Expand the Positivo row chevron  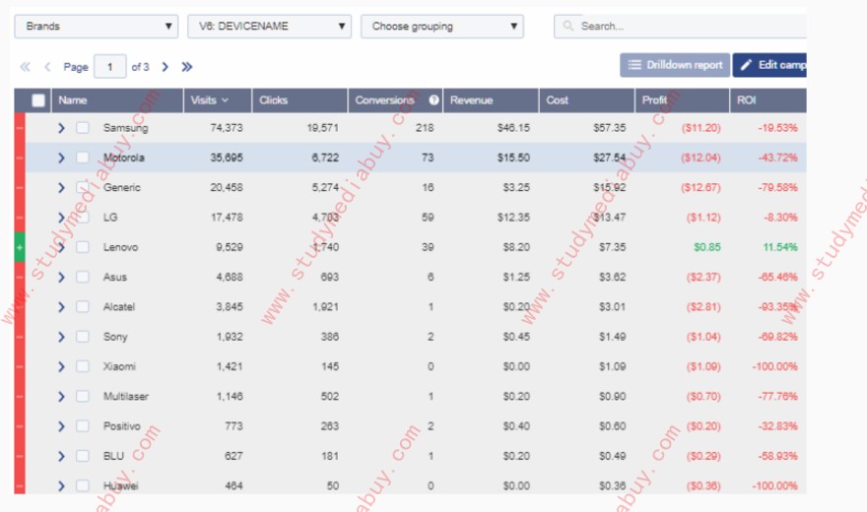click(61, 425)
